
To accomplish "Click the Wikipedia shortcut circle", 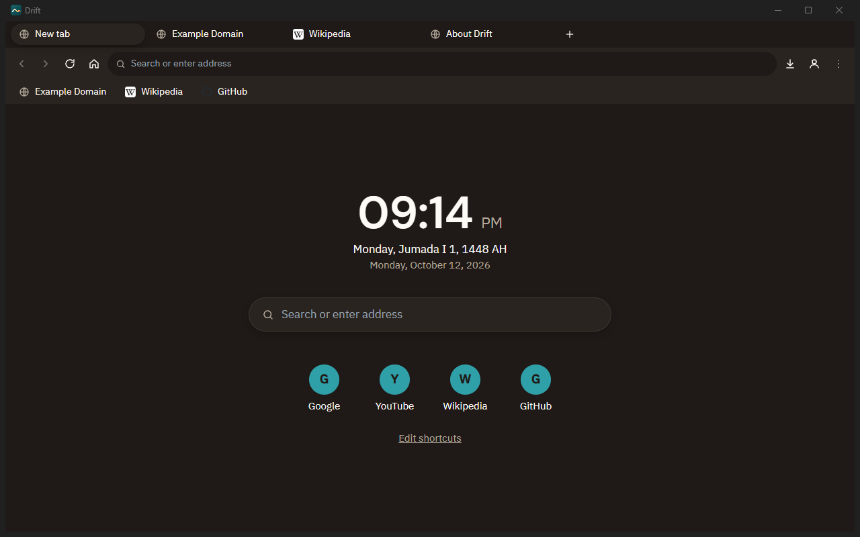I will tap(465, 379).
